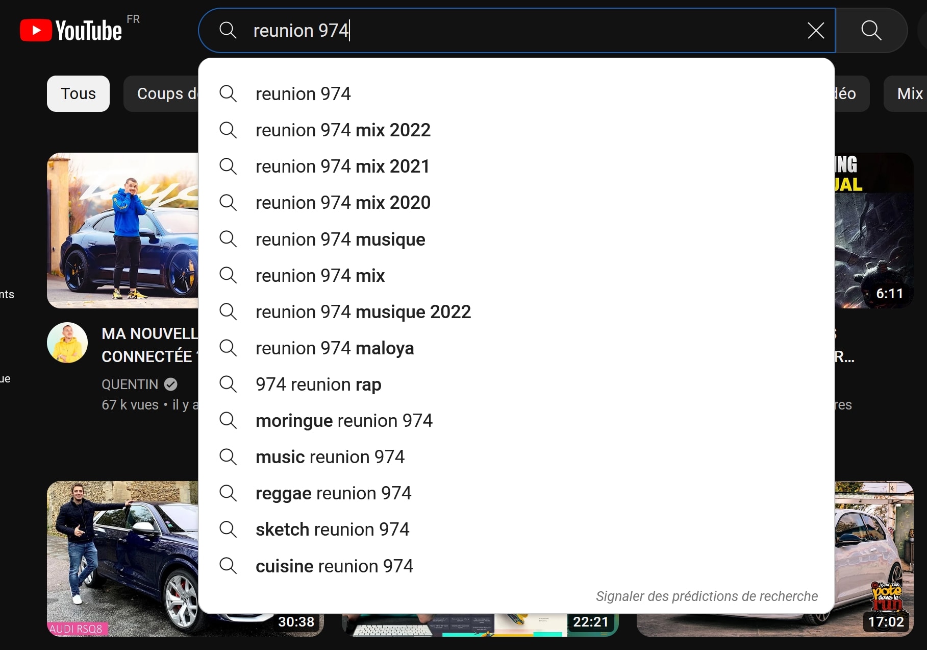Select the 'Mix' filter chip
This screenshot has width=927, height=650.
point(909,94)
